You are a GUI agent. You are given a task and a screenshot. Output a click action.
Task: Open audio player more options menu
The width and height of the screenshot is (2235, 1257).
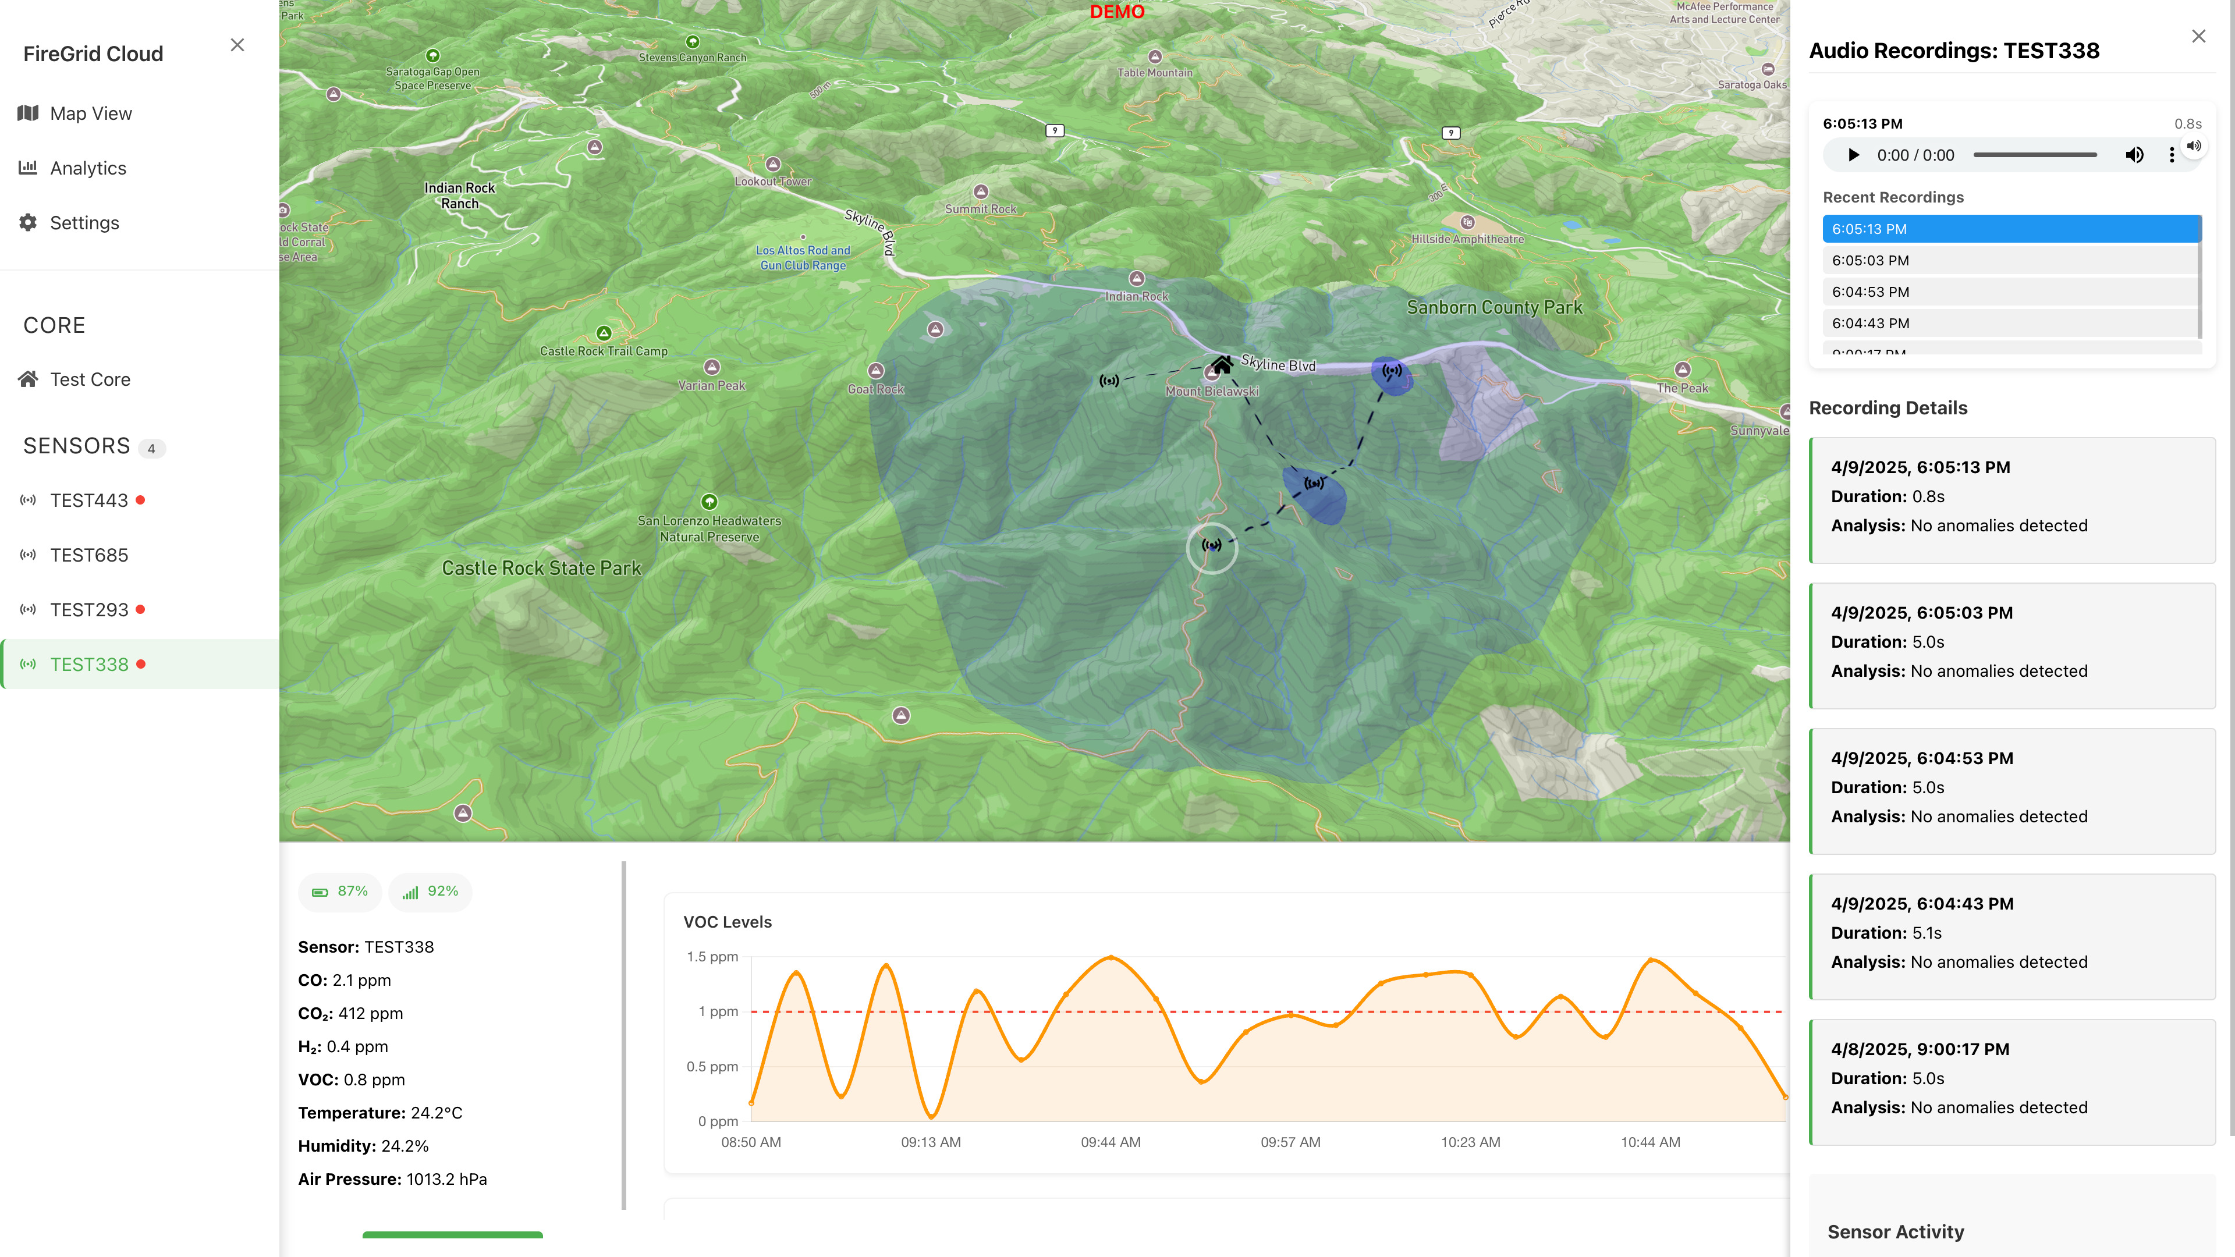tap(2172, 155)
